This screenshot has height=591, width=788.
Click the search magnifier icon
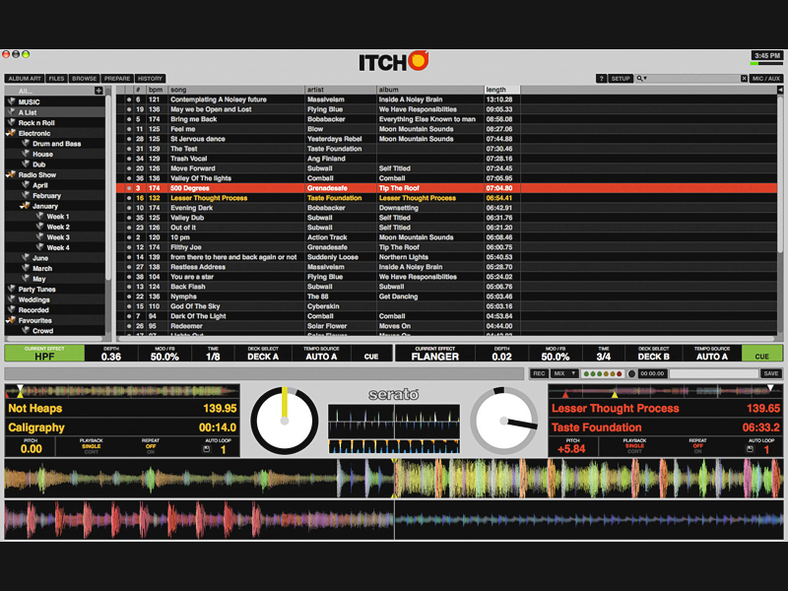click(641, 79)
